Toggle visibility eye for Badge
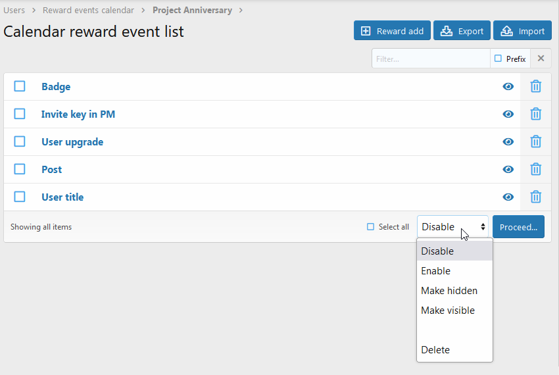The height and width of the screenshot is (375, 559). coord(508,86)
